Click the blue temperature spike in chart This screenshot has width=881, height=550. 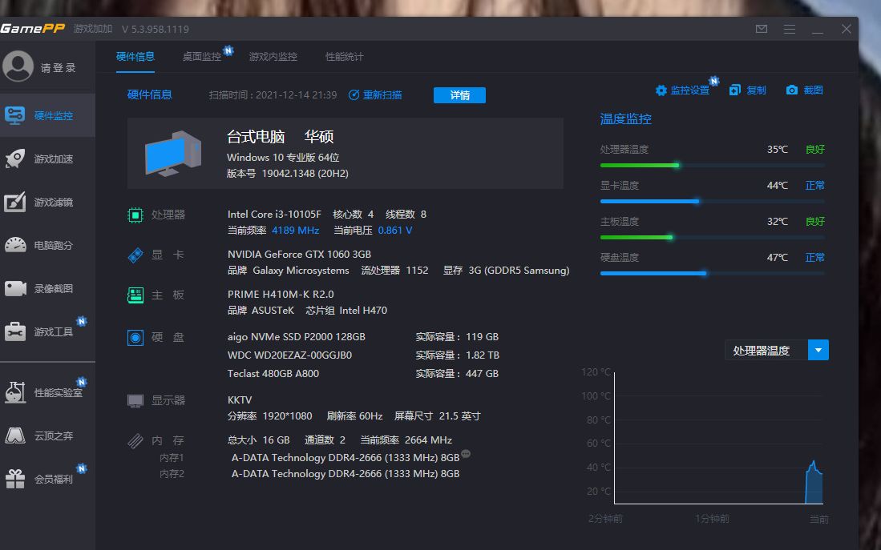[814, 483]
